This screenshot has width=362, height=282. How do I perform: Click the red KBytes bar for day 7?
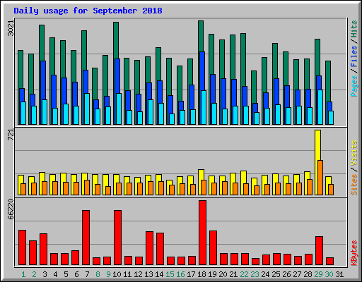[86, 238]
